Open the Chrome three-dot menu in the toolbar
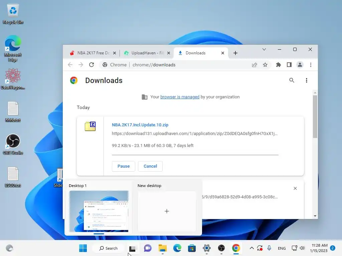Image resolution: width=342 pixels, height=256 pixels. coord(311,65)
